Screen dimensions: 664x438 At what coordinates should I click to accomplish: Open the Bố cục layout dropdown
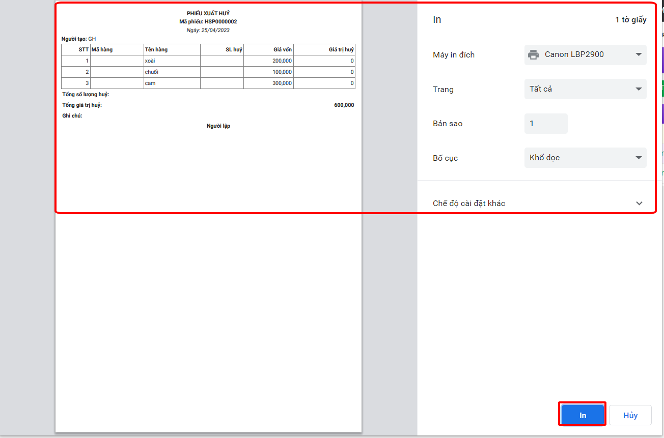click(x=586, y=158)
